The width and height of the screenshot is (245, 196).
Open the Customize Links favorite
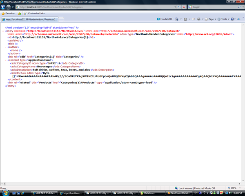(35, 13)
